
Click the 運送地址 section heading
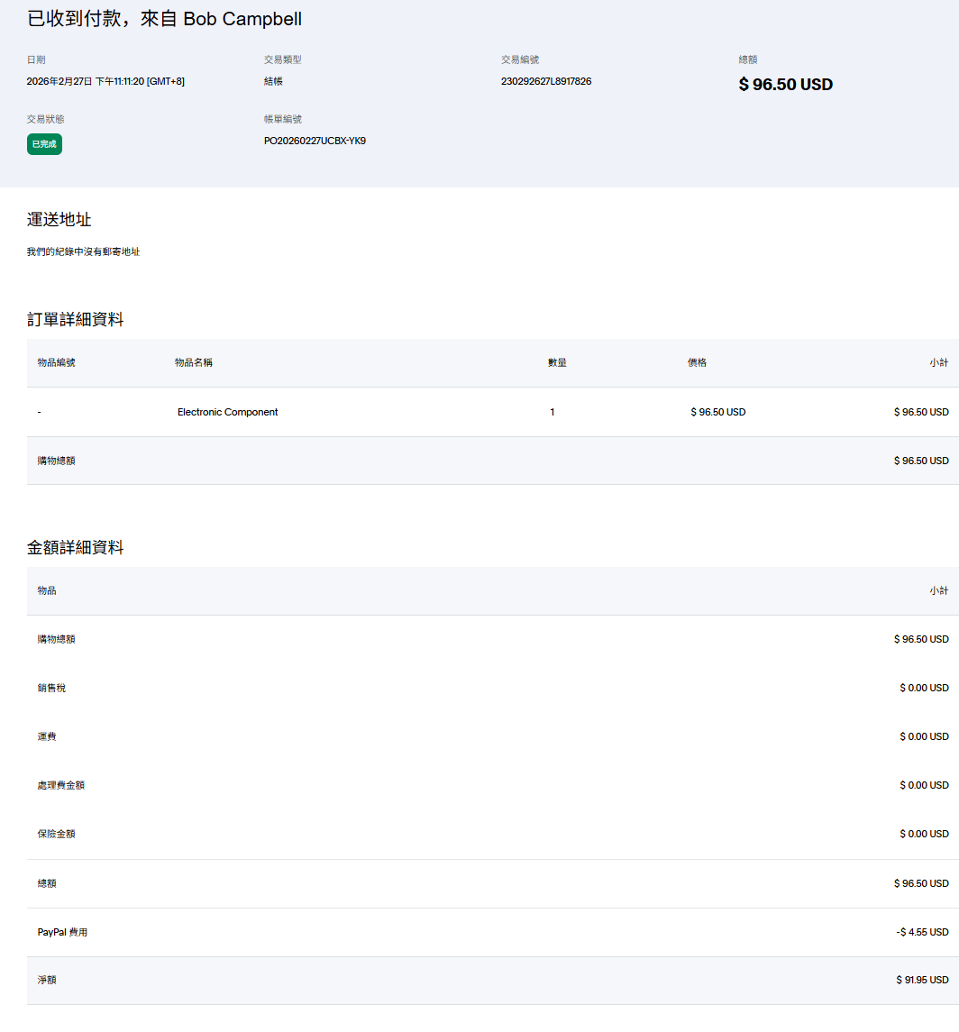coord(59,220)
